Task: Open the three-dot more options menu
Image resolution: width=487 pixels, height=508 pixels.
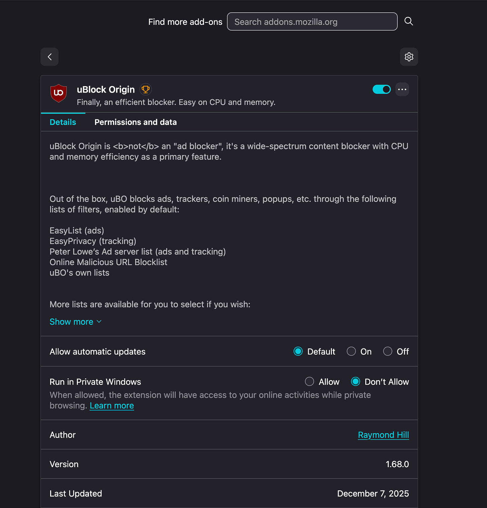Action: point(402,89)
